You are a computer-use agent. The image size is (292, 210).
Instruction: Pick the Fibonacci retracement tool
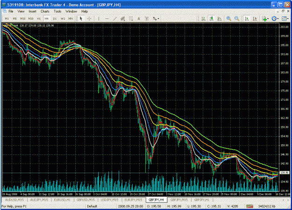tap(131, 18)
